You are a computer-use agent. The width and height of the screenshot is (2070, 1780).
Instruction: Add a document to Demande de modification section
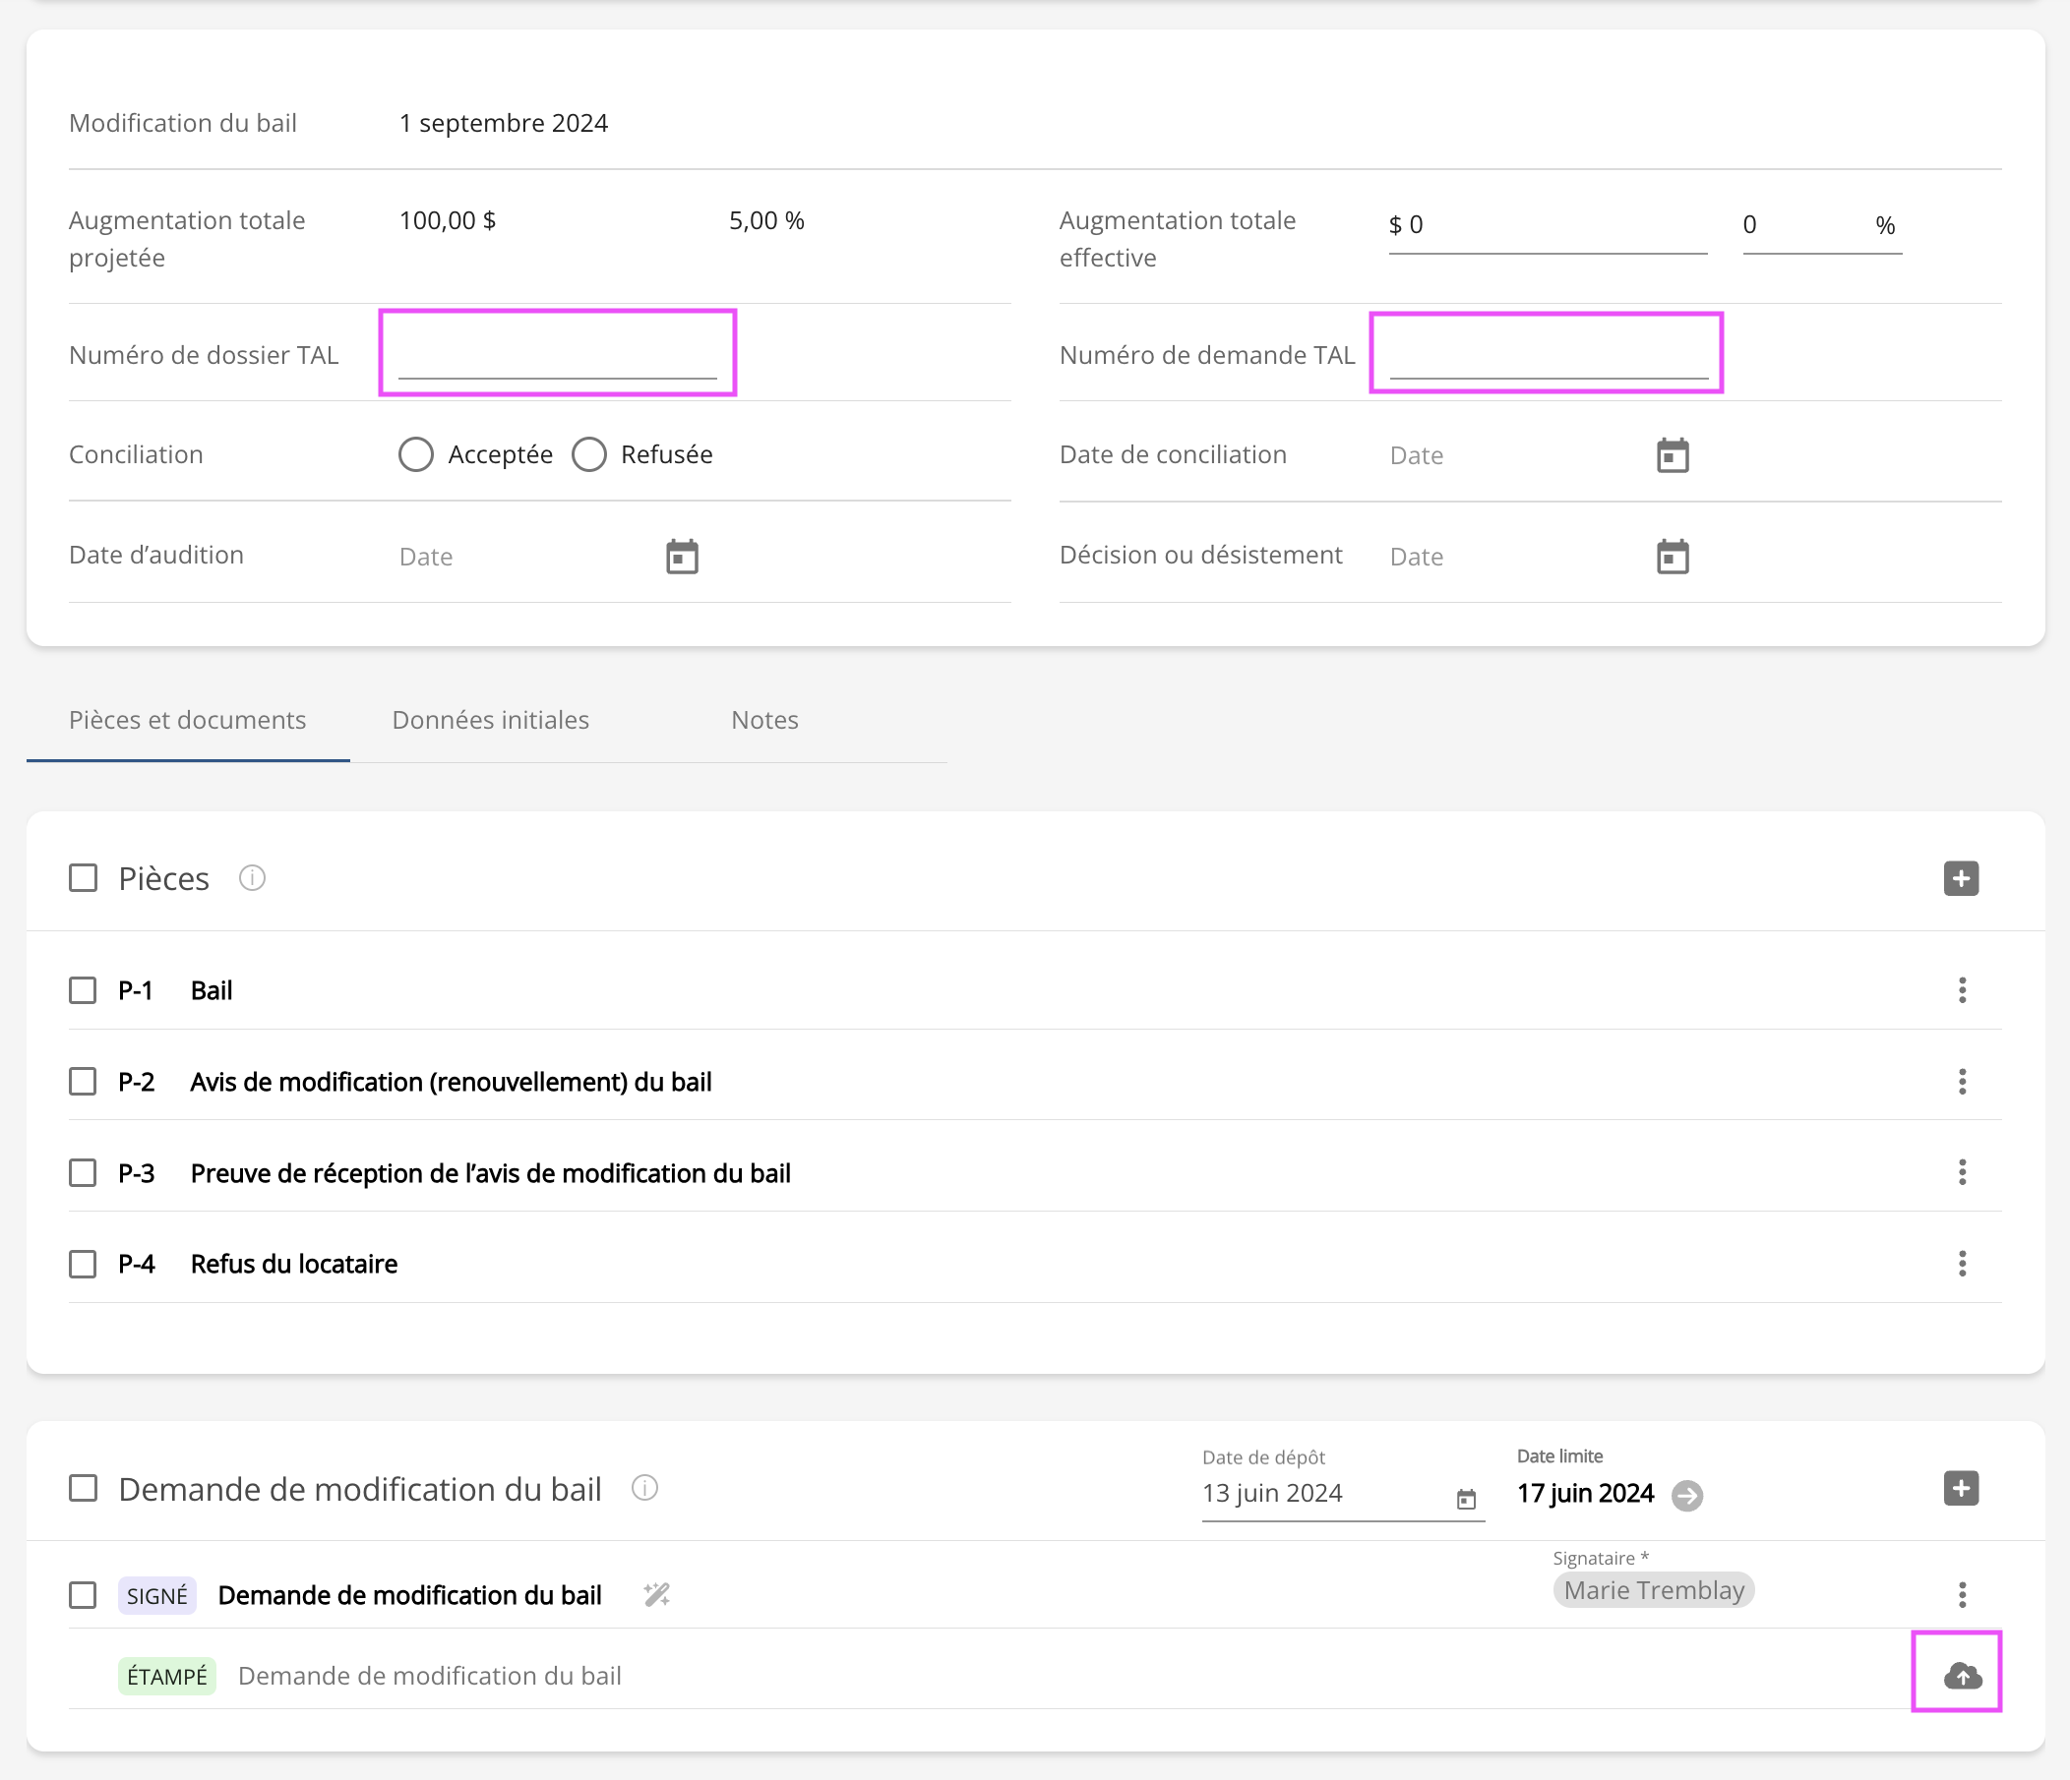(x=1960, y=1488)
